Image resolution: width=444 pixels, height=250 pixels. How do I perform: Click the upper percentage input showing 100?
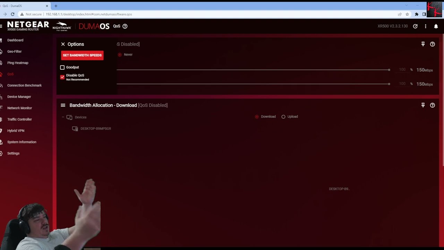pyautogui.click(x=402, y=70)
